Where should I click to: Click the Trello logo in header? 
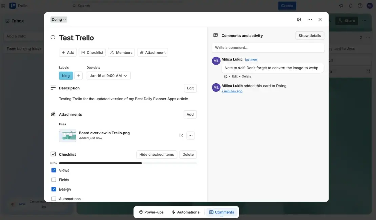(x=19, y=6)
